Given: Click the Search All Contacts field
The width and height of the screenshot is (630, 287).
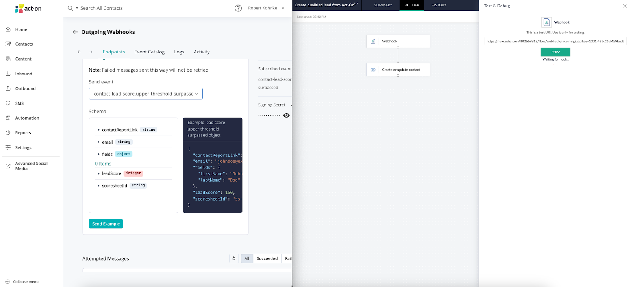Looking at the screenshot, I should click(102, 8).
